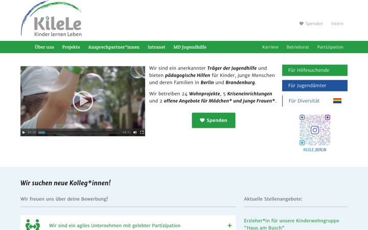The image size is (368, 230).
Task: Open fullscreen mode for the video
Action: 142,132
